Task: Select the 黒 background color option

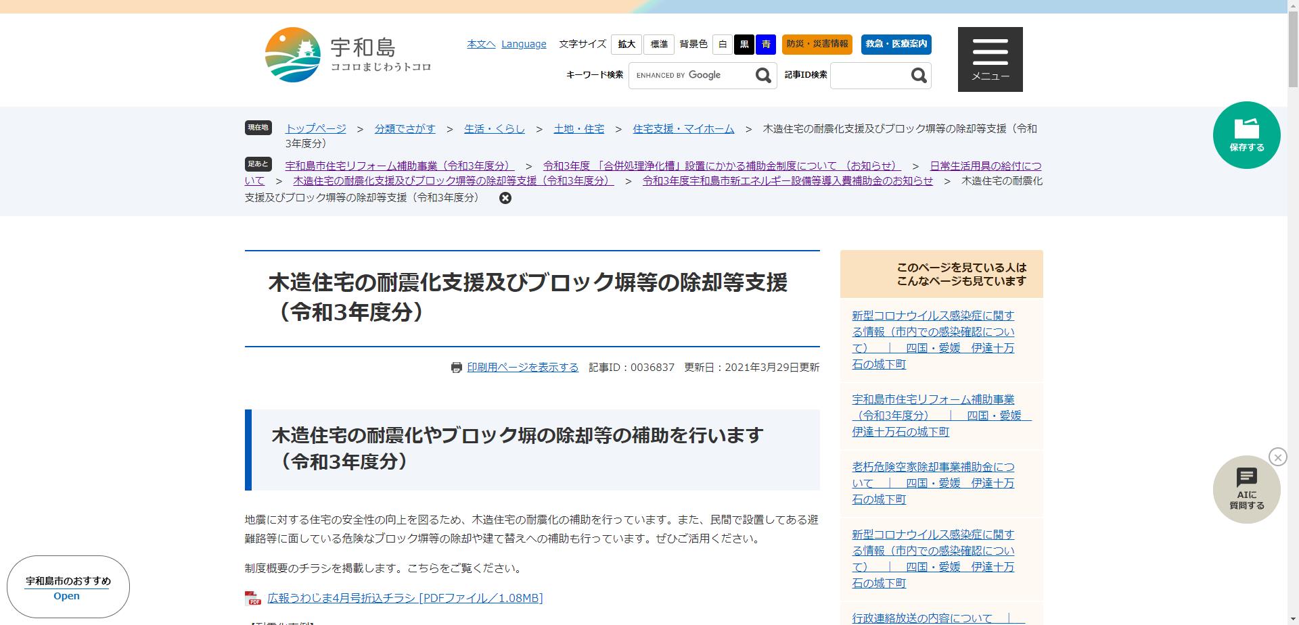Action: 744,45
